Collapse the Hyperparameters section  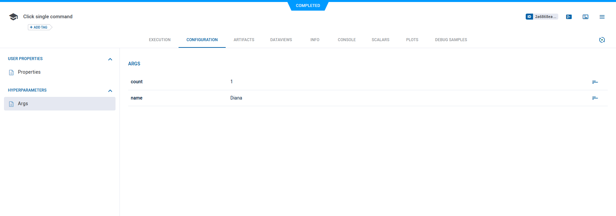click(110, 91)
